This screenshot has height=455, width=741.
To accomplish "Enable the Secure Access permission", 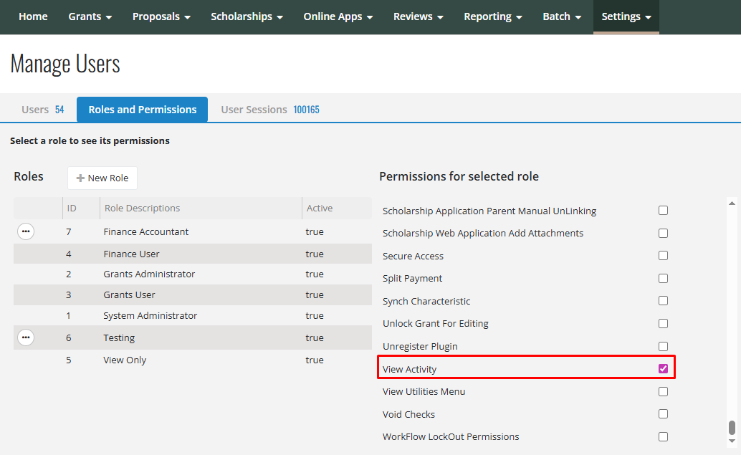I will tap(663, 256).
